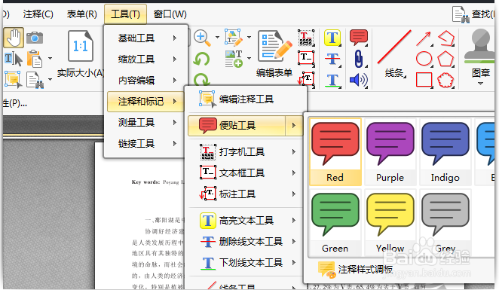The height and width of the screenshot is (290, 499).
Task: Open the Zoom In magnifier tool
Action: click(203, 38)
